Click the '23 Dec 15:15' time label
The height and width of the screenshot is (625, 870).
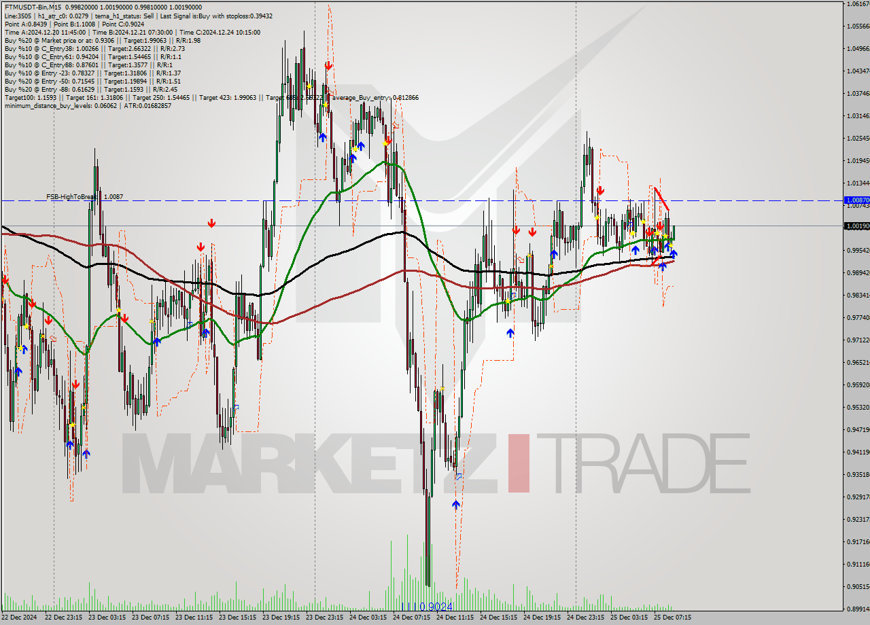point(238,618)
